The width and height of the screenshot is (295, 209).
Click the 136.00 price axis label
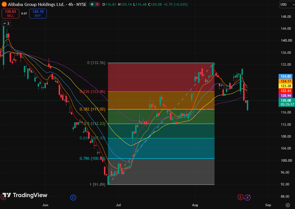point(286,52)
